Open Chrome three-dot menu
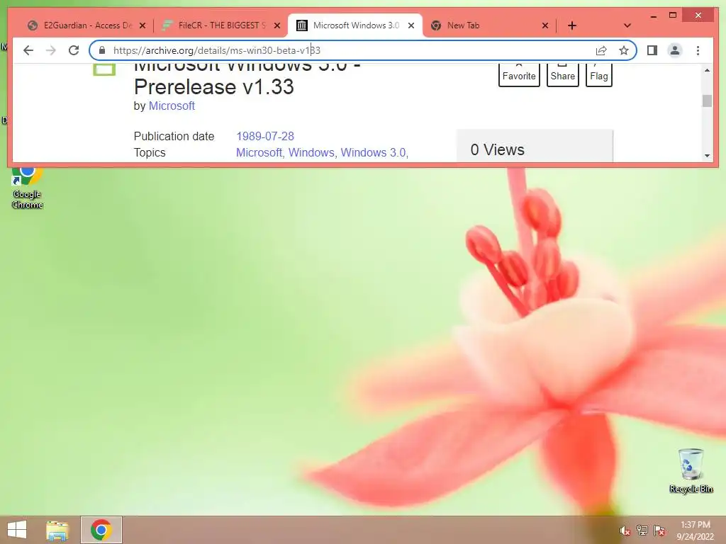This screenshot has width=726, height=544. pos(698,50)
